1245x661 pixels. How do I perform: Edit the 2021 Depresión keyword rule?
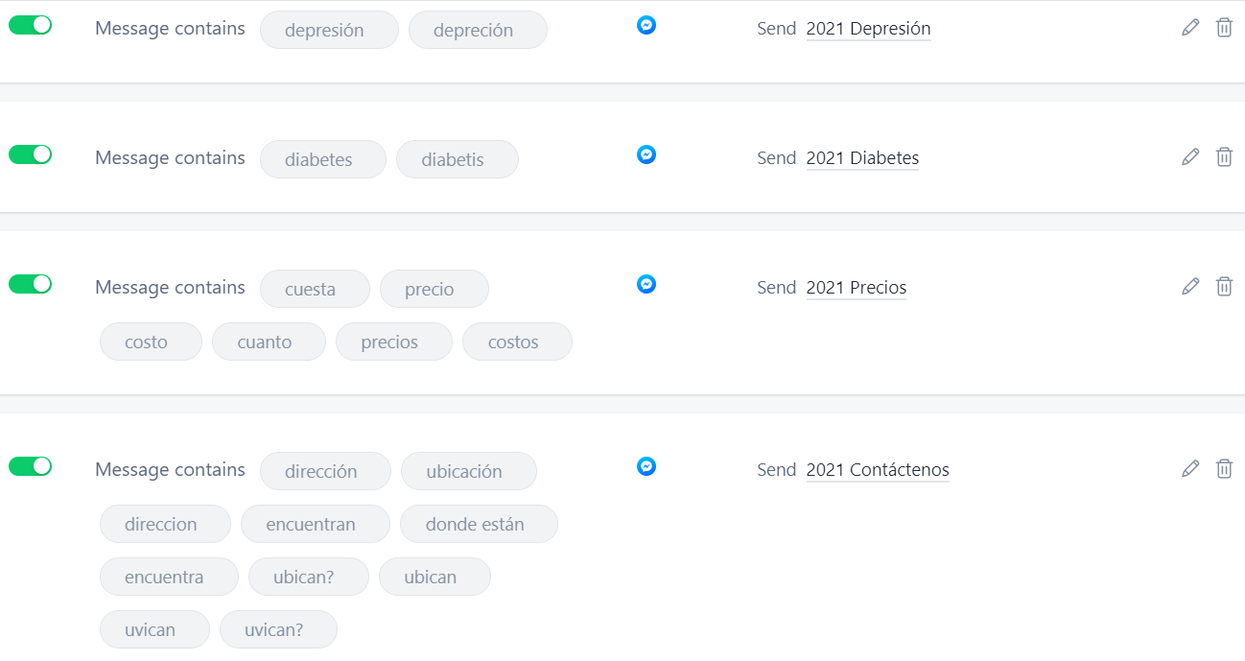(x=1190, y=28)
